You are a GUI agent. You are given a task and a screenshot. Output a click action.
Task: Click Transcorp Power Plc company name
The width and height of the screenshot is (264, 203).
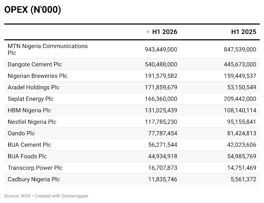(x=35, y=168)
